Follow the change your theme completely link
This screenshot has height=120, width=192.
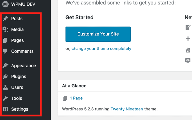click(x=101, y=49)
